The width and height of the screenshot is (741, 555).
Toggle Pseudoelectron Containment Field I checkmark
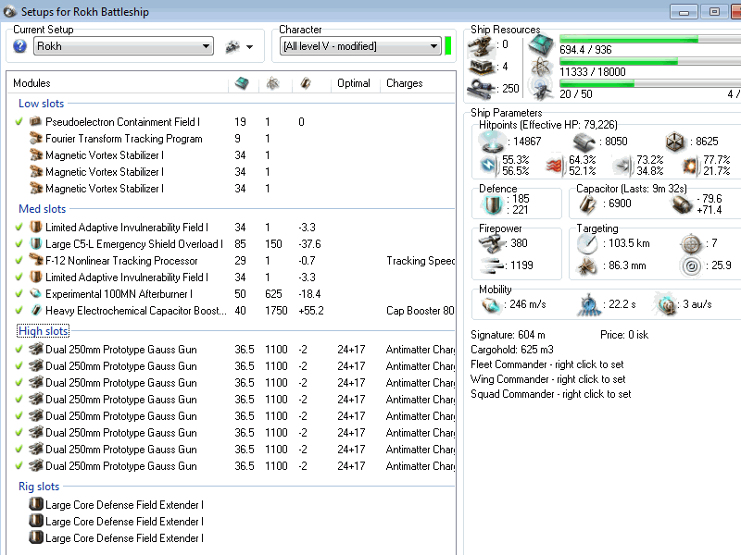(19, 122)
